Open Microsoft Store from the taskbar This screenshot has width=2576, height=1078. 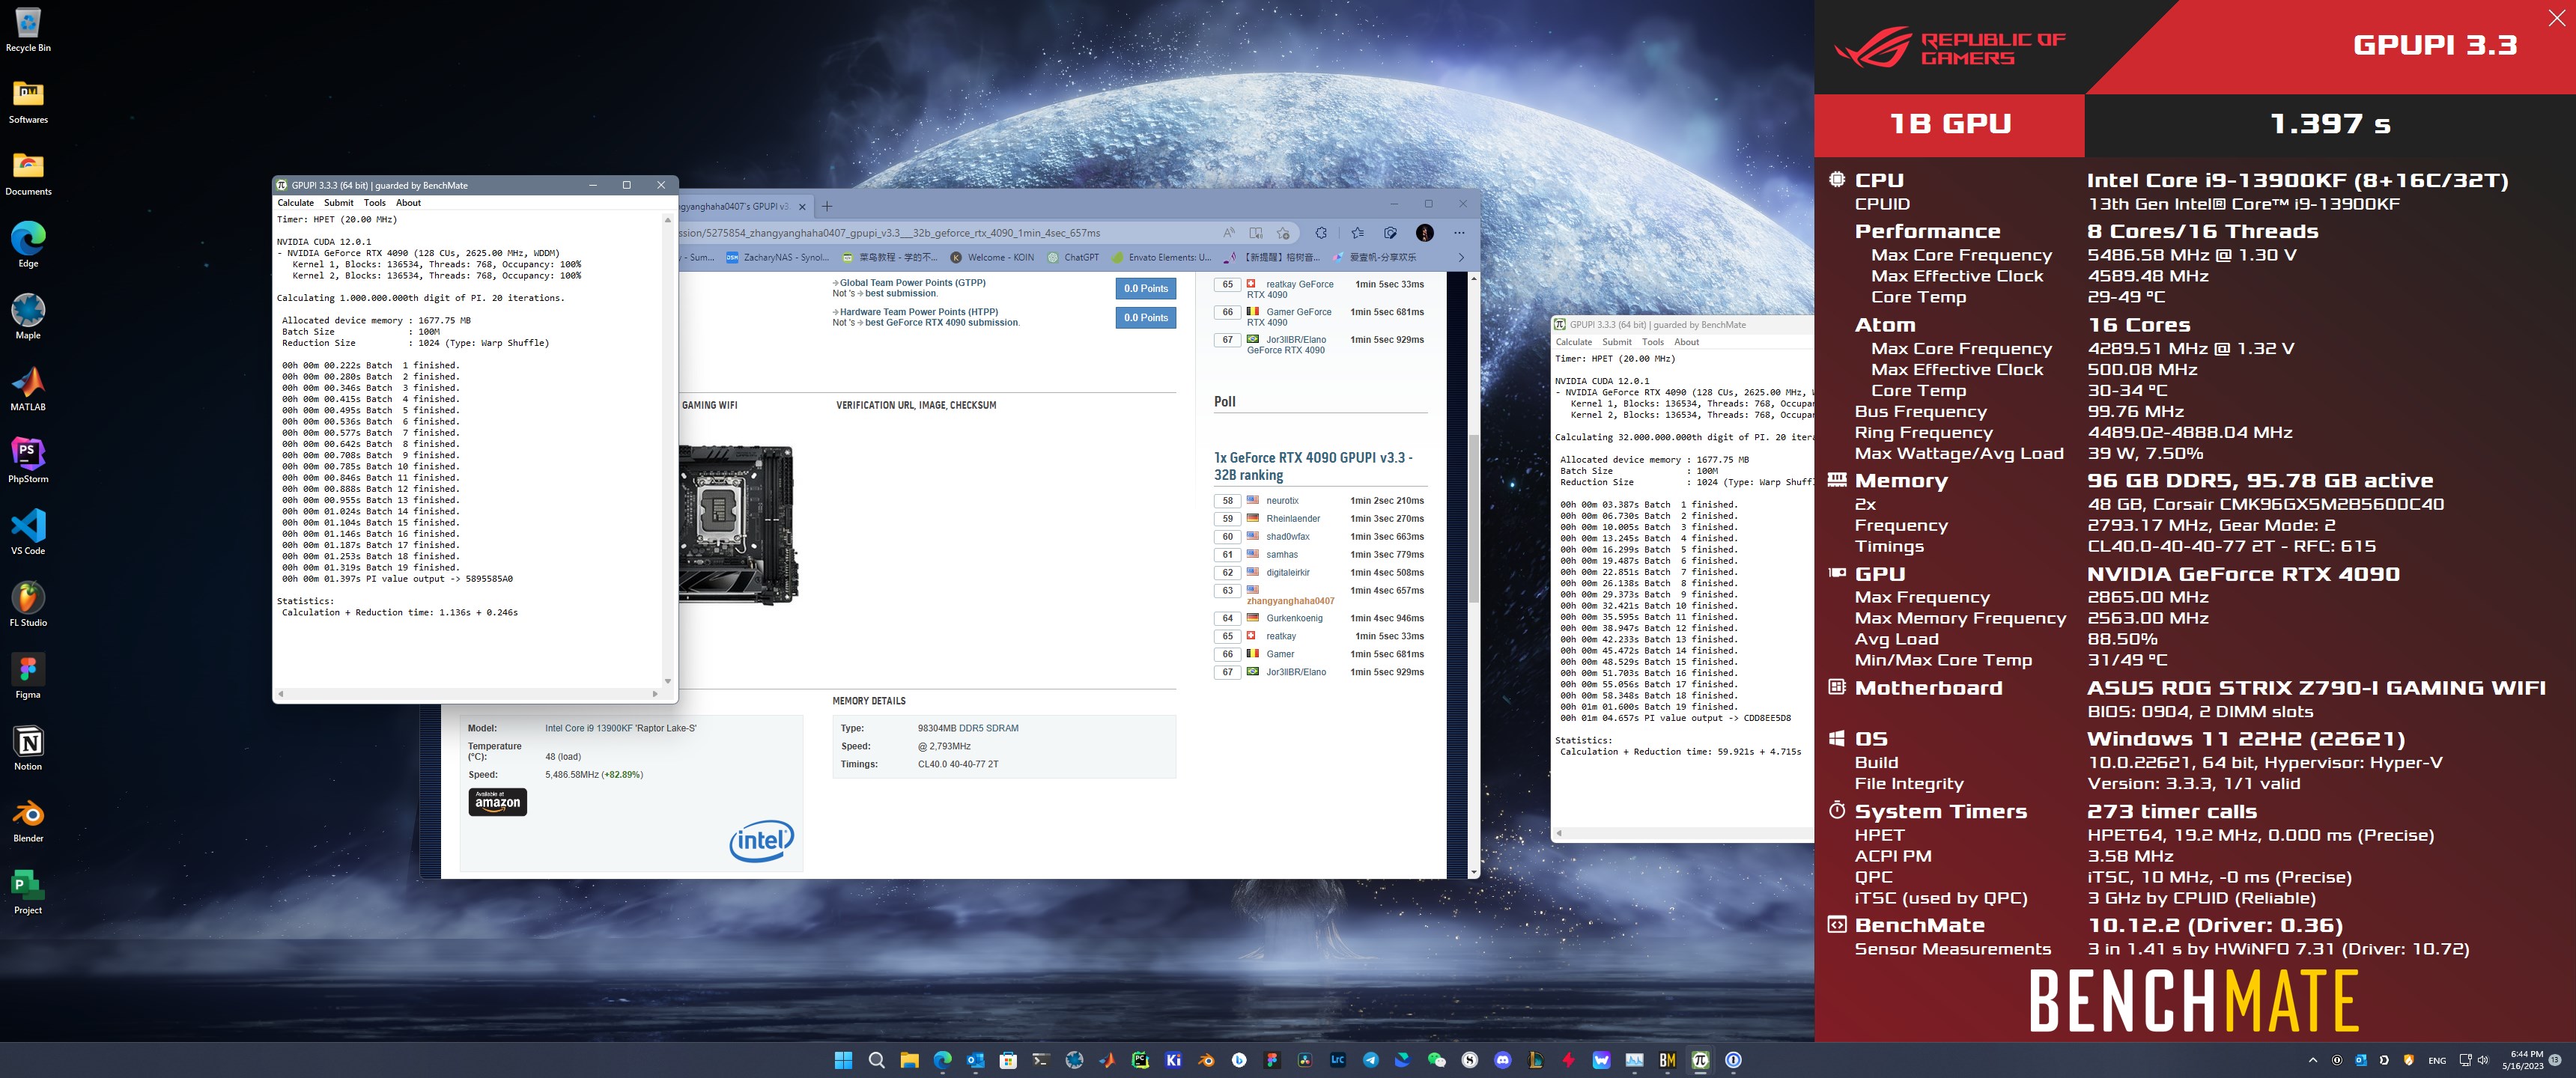coord(1008,1060)
